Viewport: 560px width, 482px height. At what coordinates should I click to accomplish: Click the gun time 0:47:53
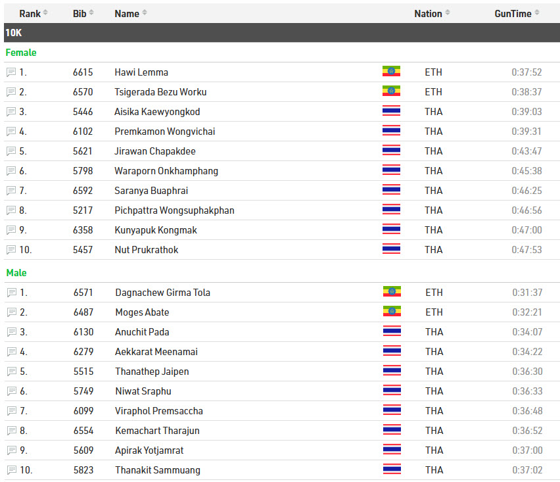pos(526,250)
